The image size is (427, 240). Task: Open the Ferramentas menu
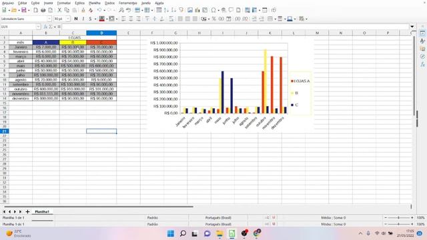(x=128, y=3)
